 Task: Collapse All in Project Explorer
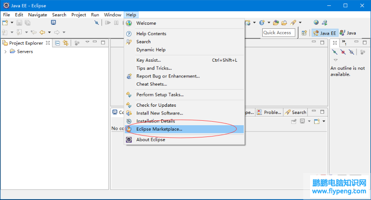click(57, 43)
